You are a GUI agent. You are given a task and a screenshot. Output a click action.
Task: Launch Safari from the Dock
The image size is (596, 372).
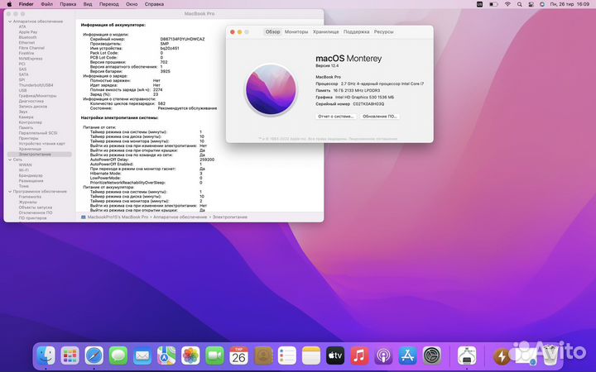94,356
